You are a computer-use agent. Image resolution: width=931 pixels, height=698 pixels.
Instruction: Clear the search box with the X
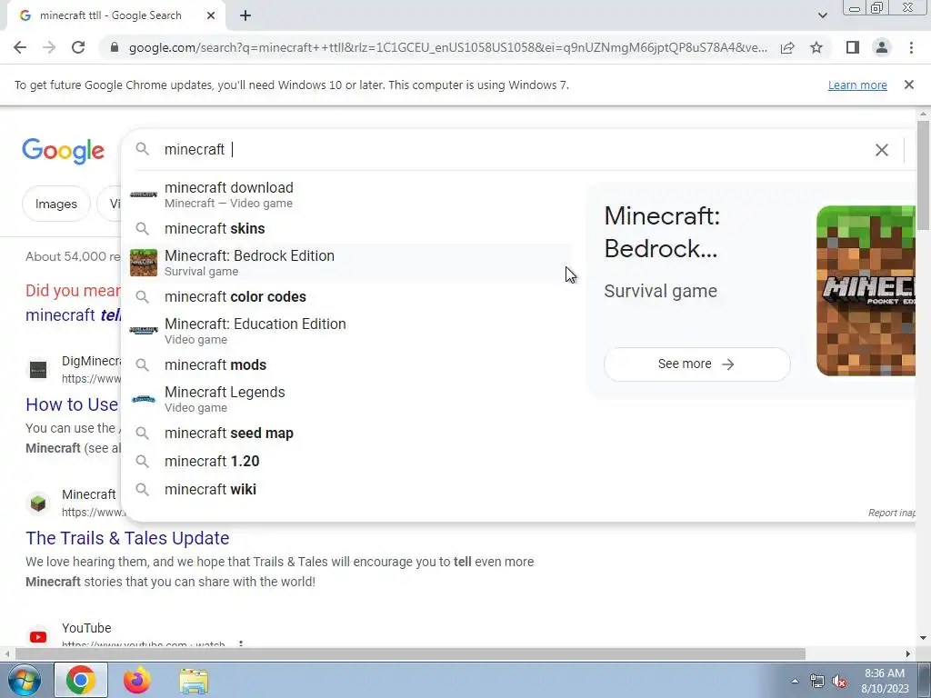[882, 150]
